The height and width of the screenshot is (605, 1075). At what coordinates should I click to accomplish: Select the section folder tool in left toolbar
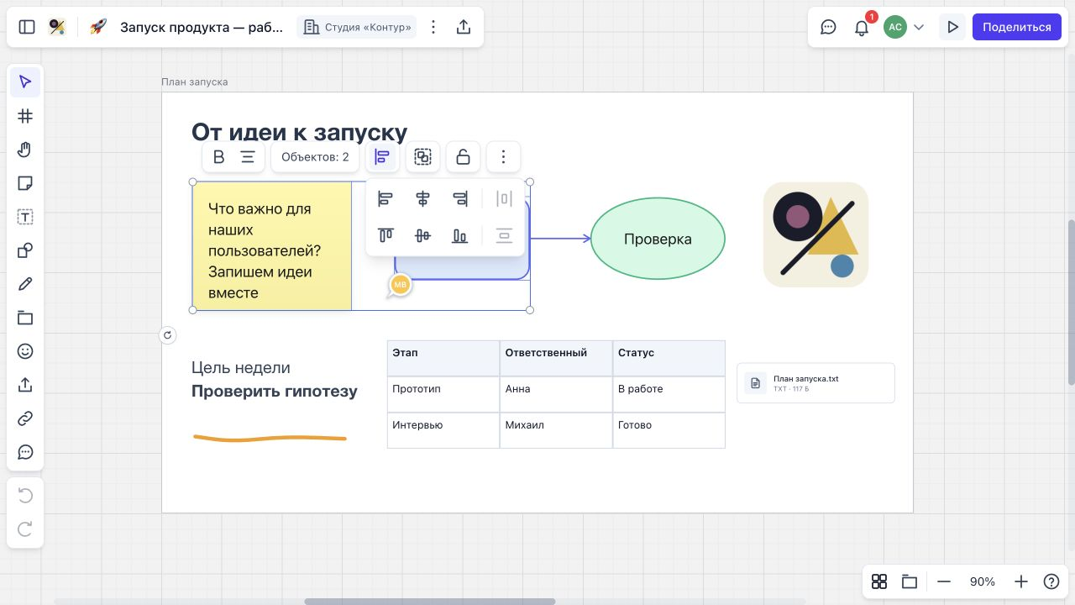click(25, 318)
